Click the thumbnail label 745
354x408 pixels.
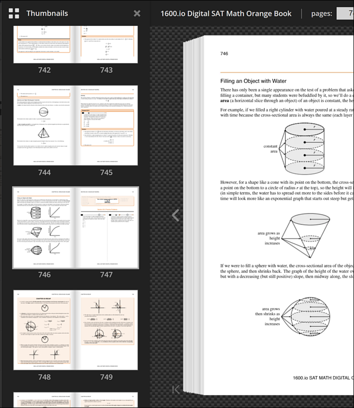[x=107, y=172]
